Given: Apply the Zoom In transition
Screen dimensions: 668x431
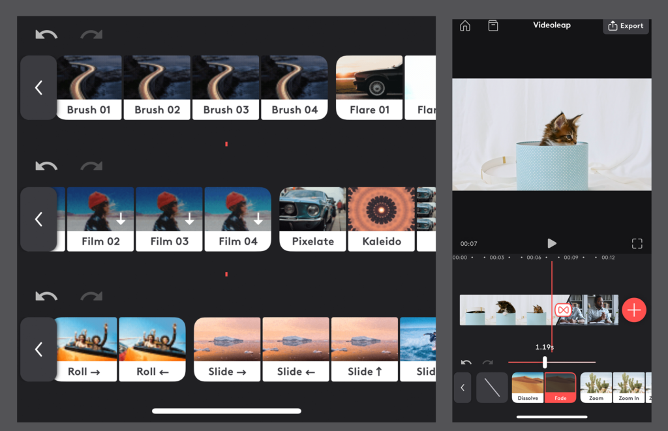Looking at the screenshot, I should point(630,387).
